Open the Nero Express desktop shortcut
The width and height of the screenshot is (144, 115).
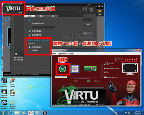(x=13, y=83)
